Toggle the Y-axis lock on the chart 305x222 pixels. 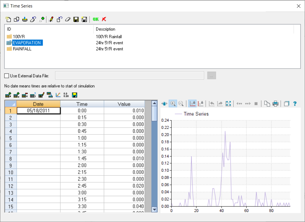click(200, 103)
